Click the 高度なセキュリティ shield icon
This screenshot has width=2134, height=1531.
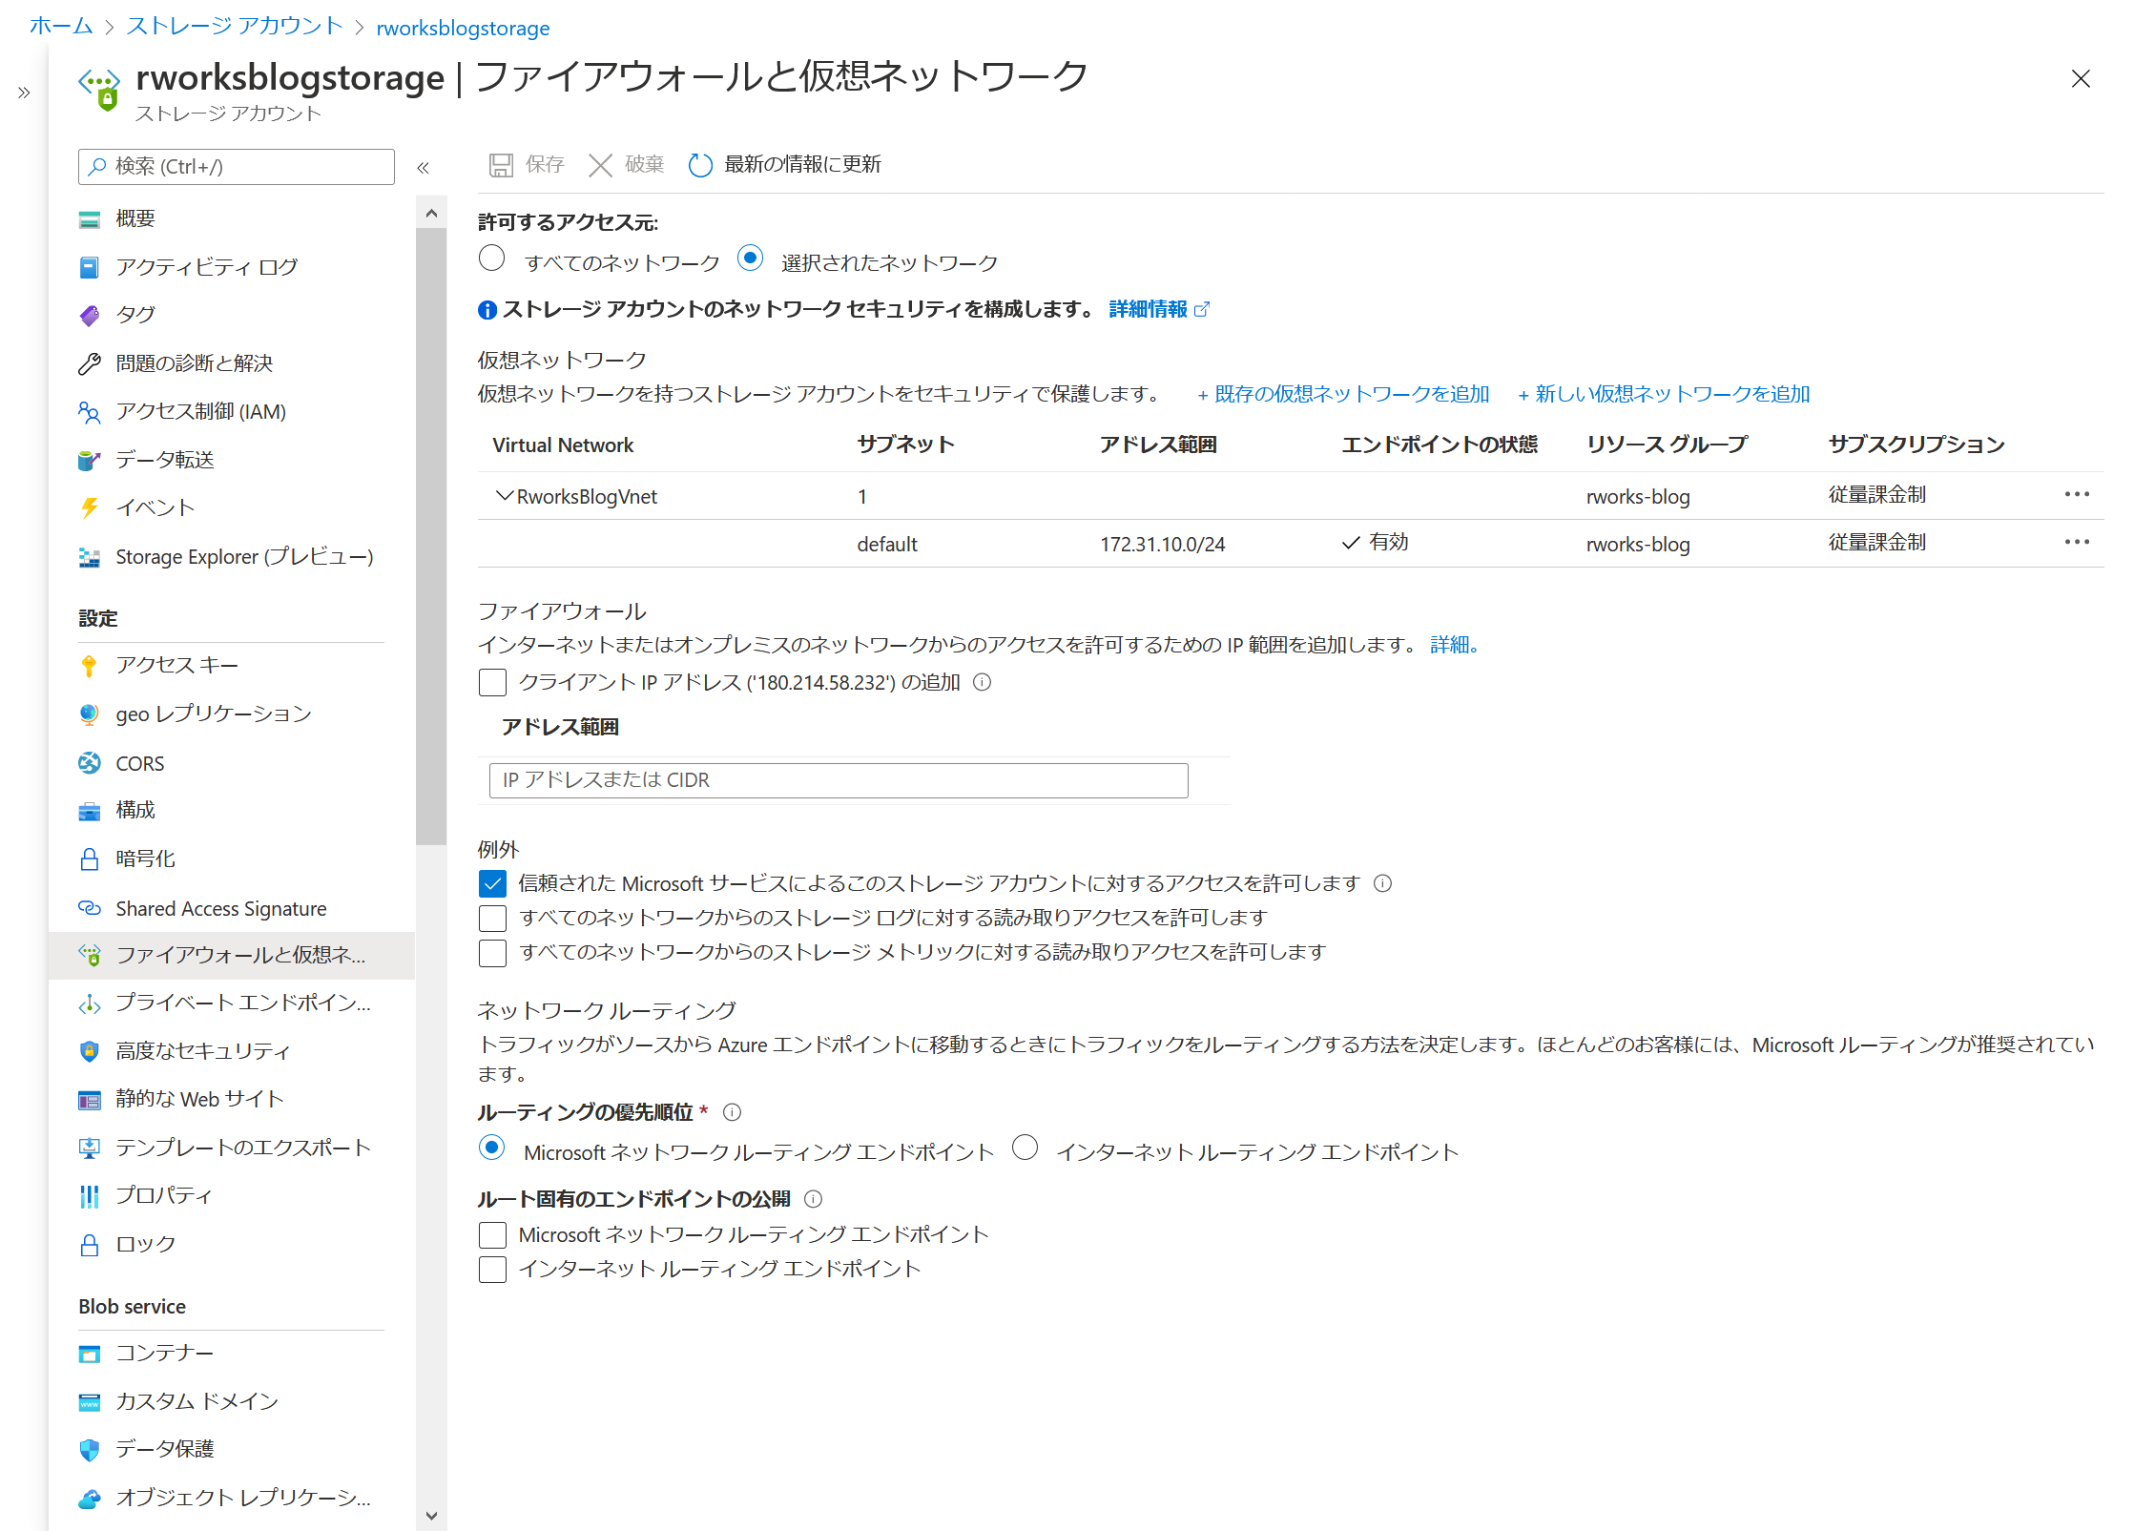click(x=90, y=1051)
